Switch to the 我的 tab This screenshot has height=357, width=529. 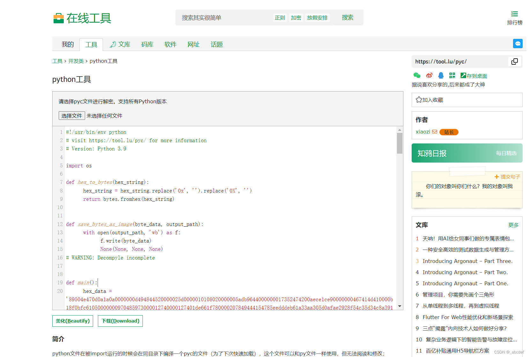pos(68,44)
